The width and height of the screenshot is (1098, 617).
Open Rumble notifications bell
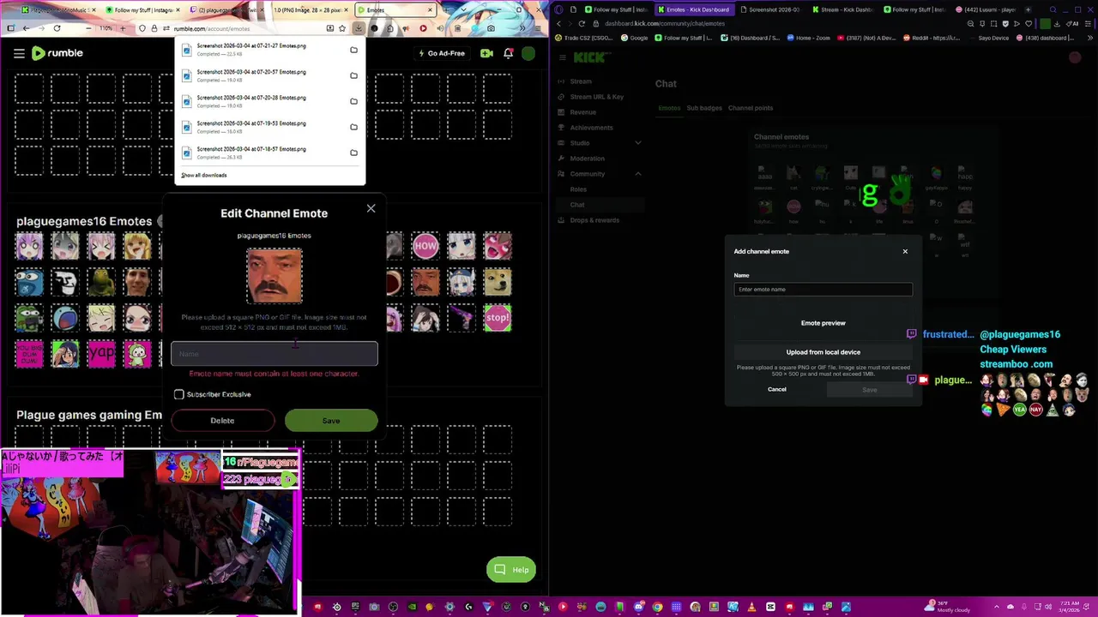[508, 53]
